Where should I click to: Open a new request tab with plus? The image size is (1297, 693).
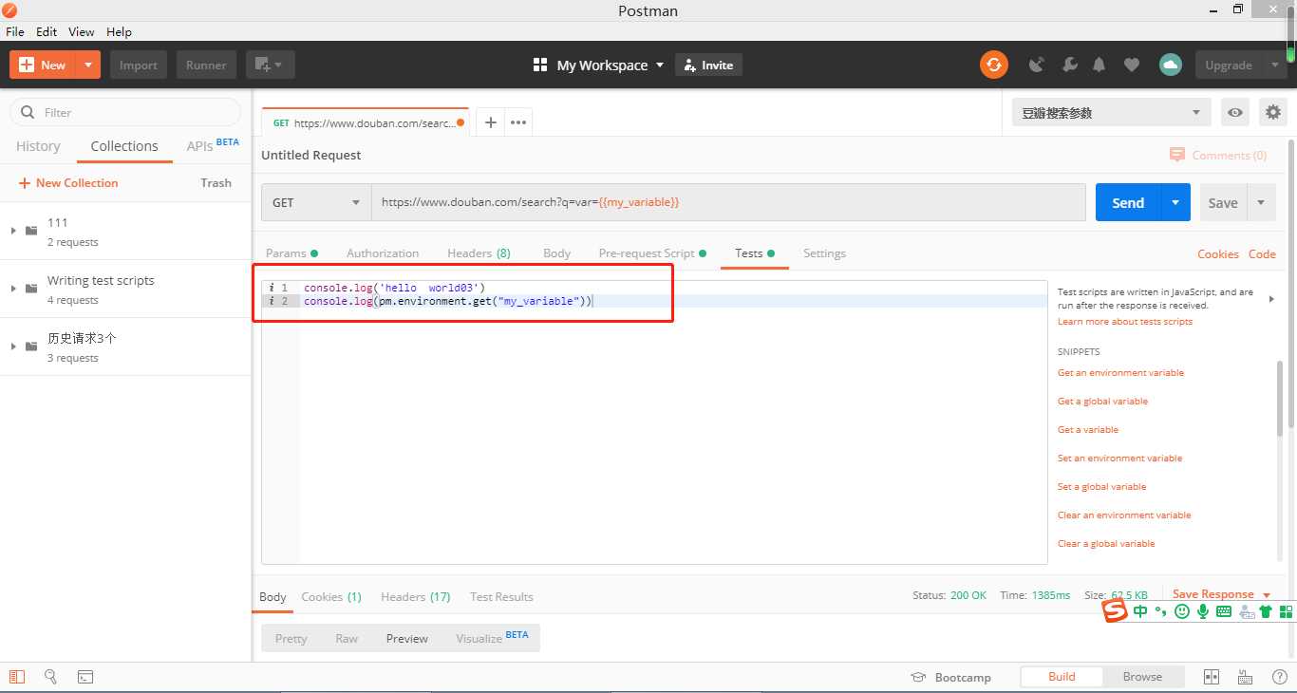490,122
